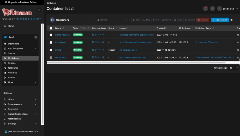Check the Home-Assistant row checkbox

pyautogui.click(x=51, y=35)
